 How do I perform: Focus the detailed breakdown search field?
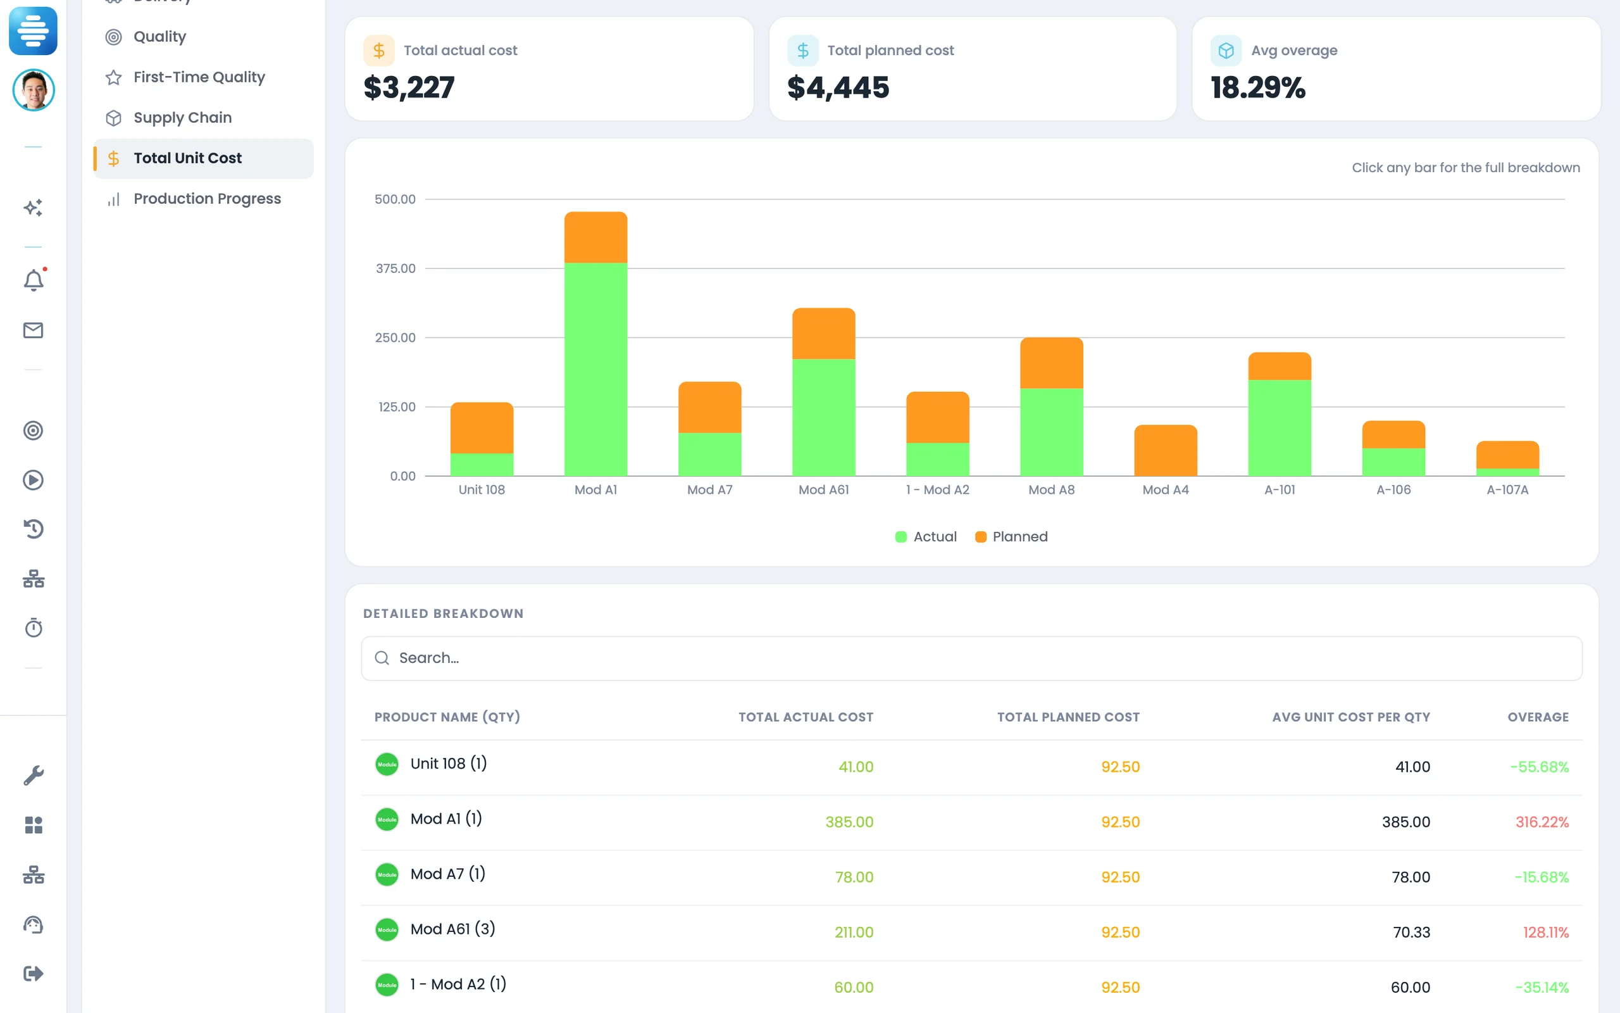971,658
